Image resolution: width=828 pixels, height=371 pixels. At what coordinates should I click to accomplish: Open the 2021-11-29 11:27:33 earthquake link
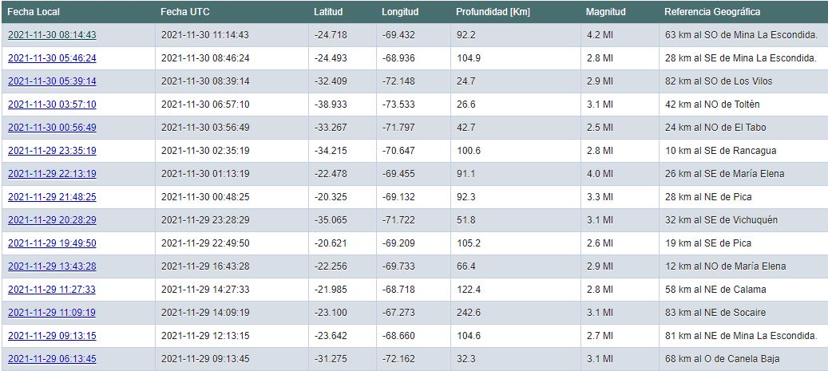(52, 290)
